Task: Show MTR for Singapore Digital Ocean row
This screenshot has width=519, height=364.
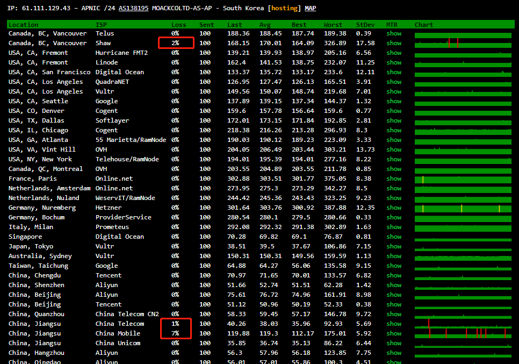Action: coord(394,237)
